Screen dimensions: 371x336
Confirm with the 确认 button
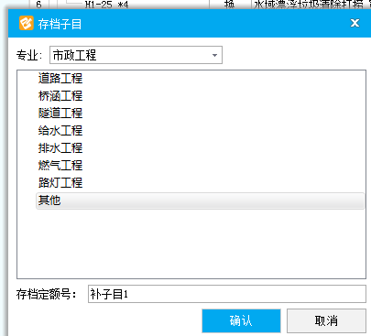pos(241,320)
